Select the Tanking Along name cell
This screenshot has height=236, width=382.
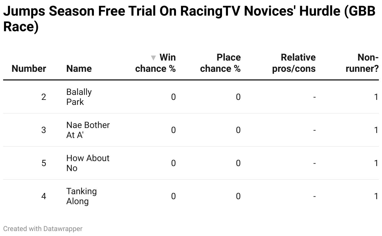(x=81, y=196)
